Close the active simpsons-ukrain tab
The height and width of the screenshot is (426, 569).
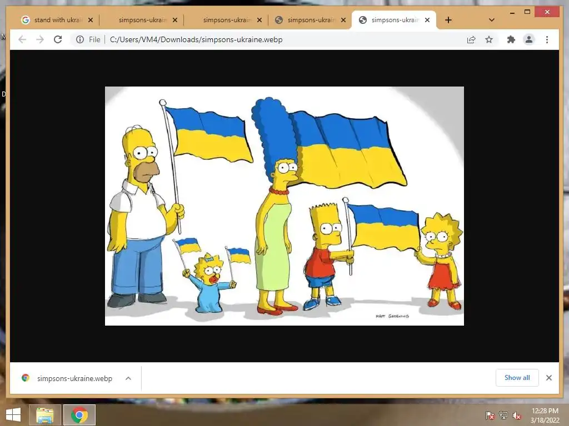click(x=427, y=20)
